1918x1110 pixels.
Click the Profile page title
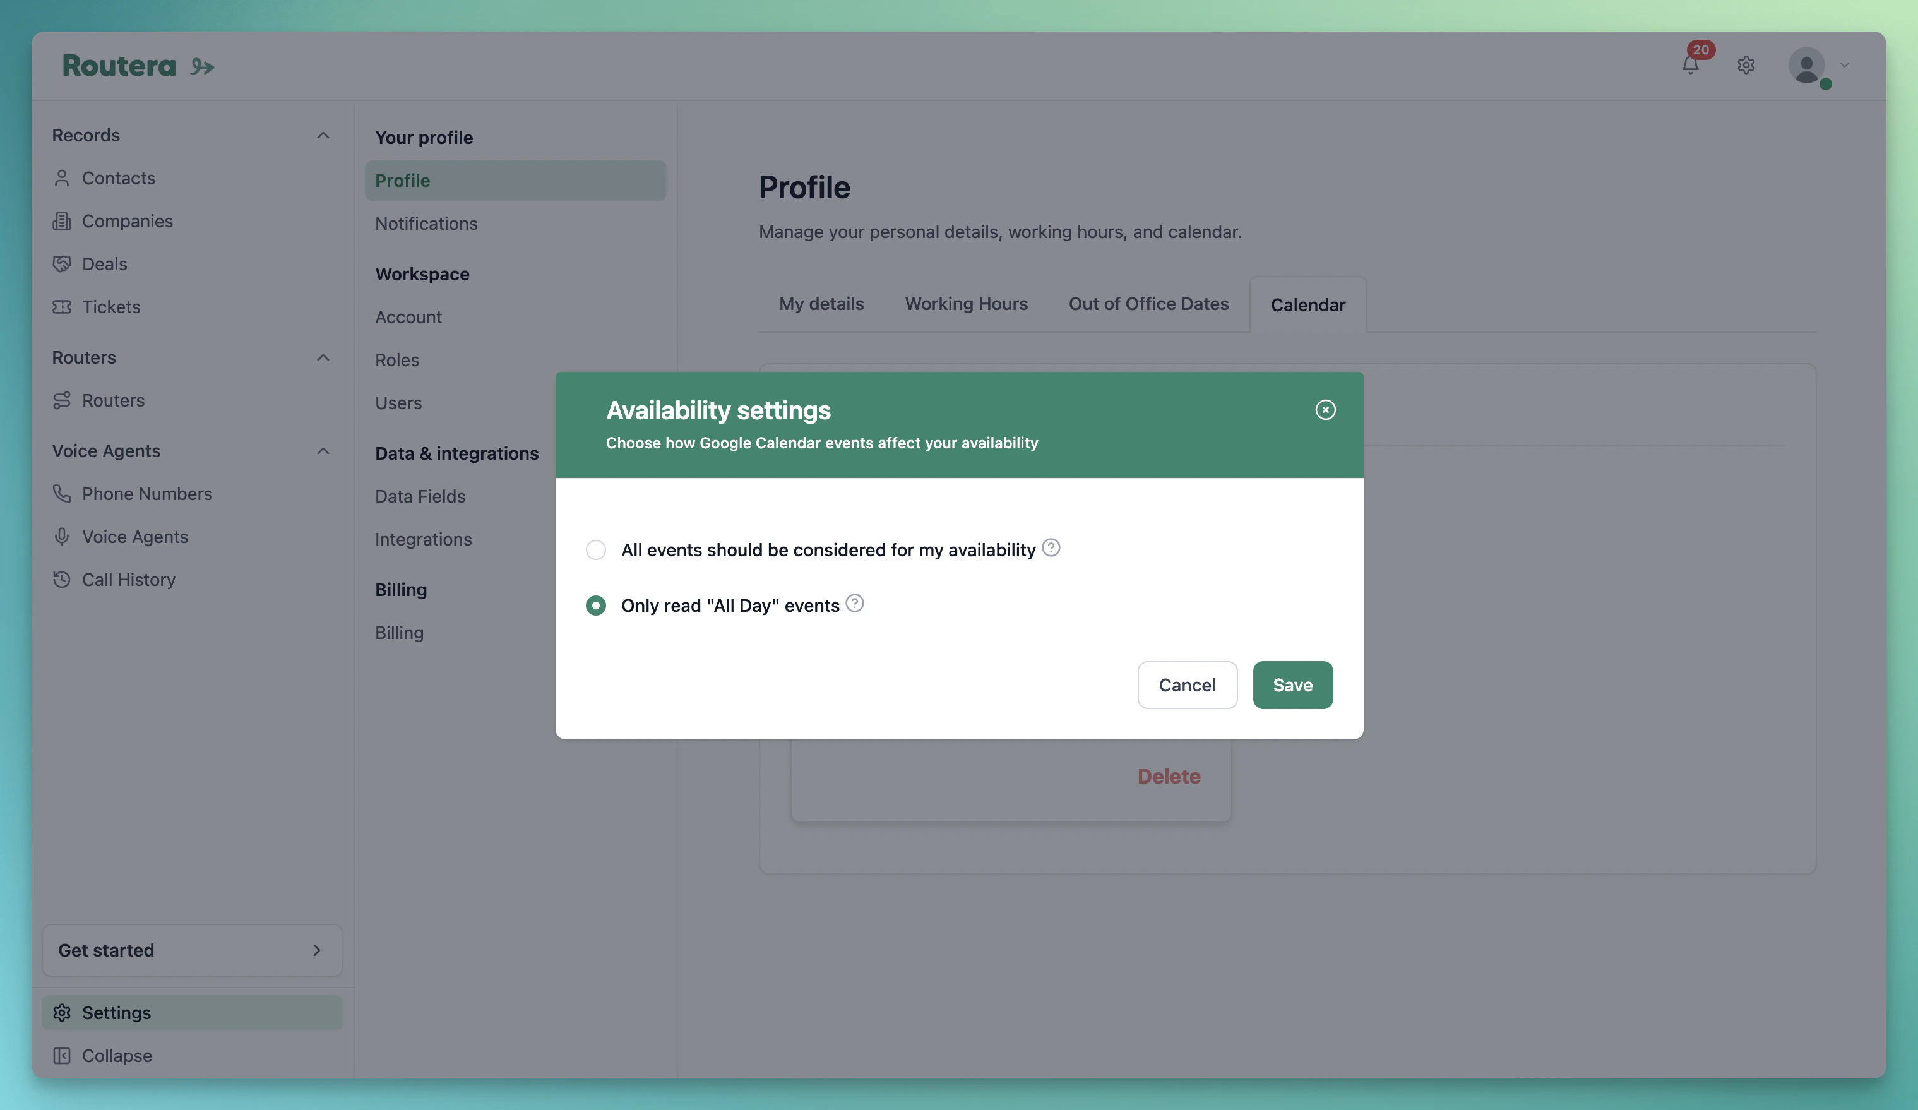click(x=804, y=188)
